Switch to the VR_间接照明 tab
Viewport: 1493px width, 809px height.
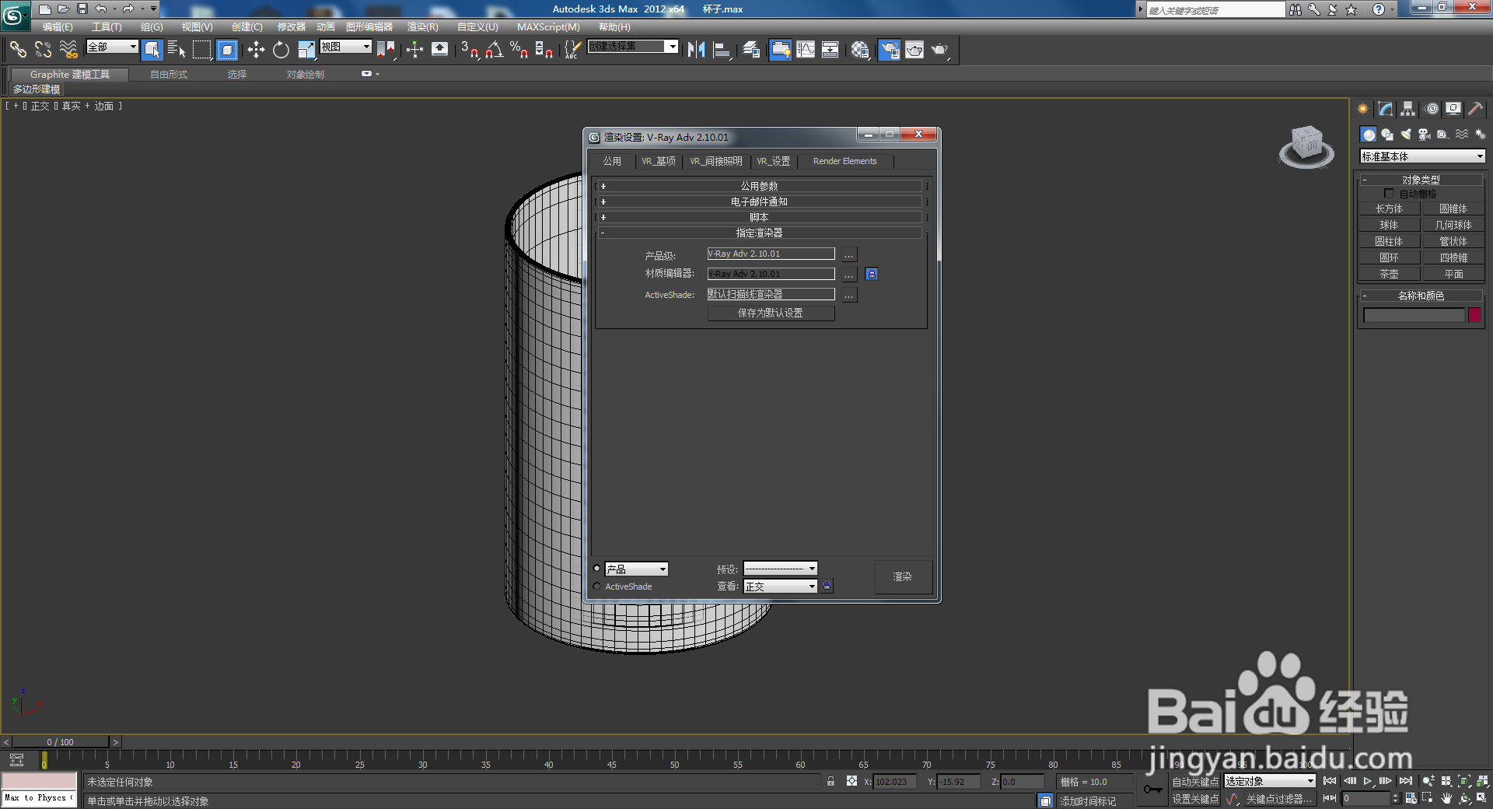715,161
